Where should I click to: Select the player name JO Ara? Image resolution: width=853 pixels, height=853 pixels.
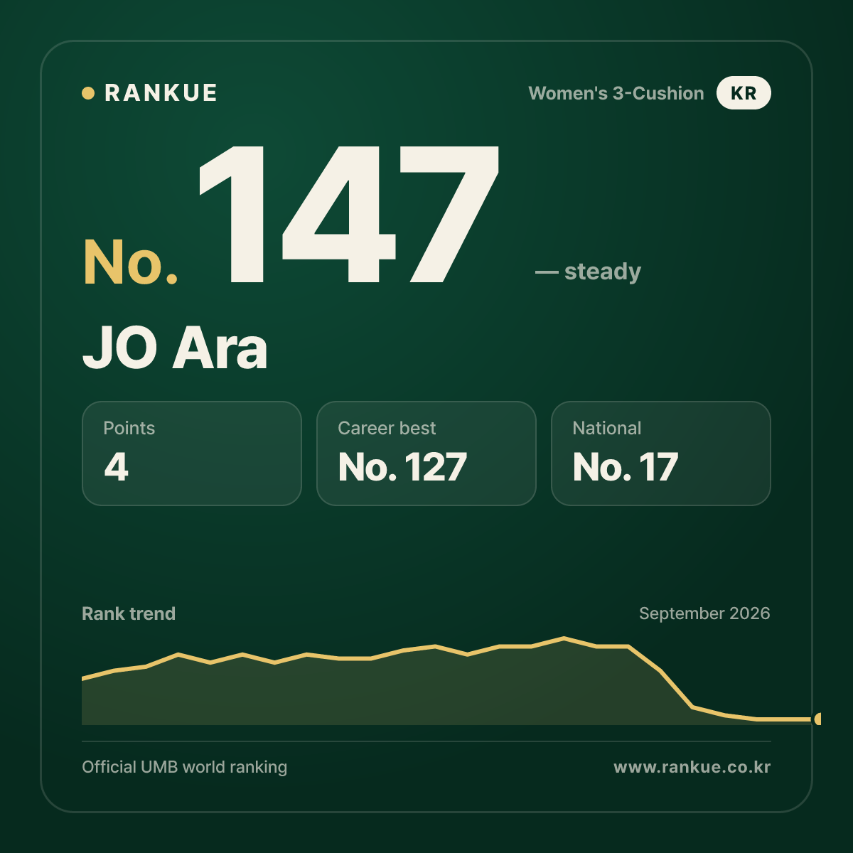(175, 348)
